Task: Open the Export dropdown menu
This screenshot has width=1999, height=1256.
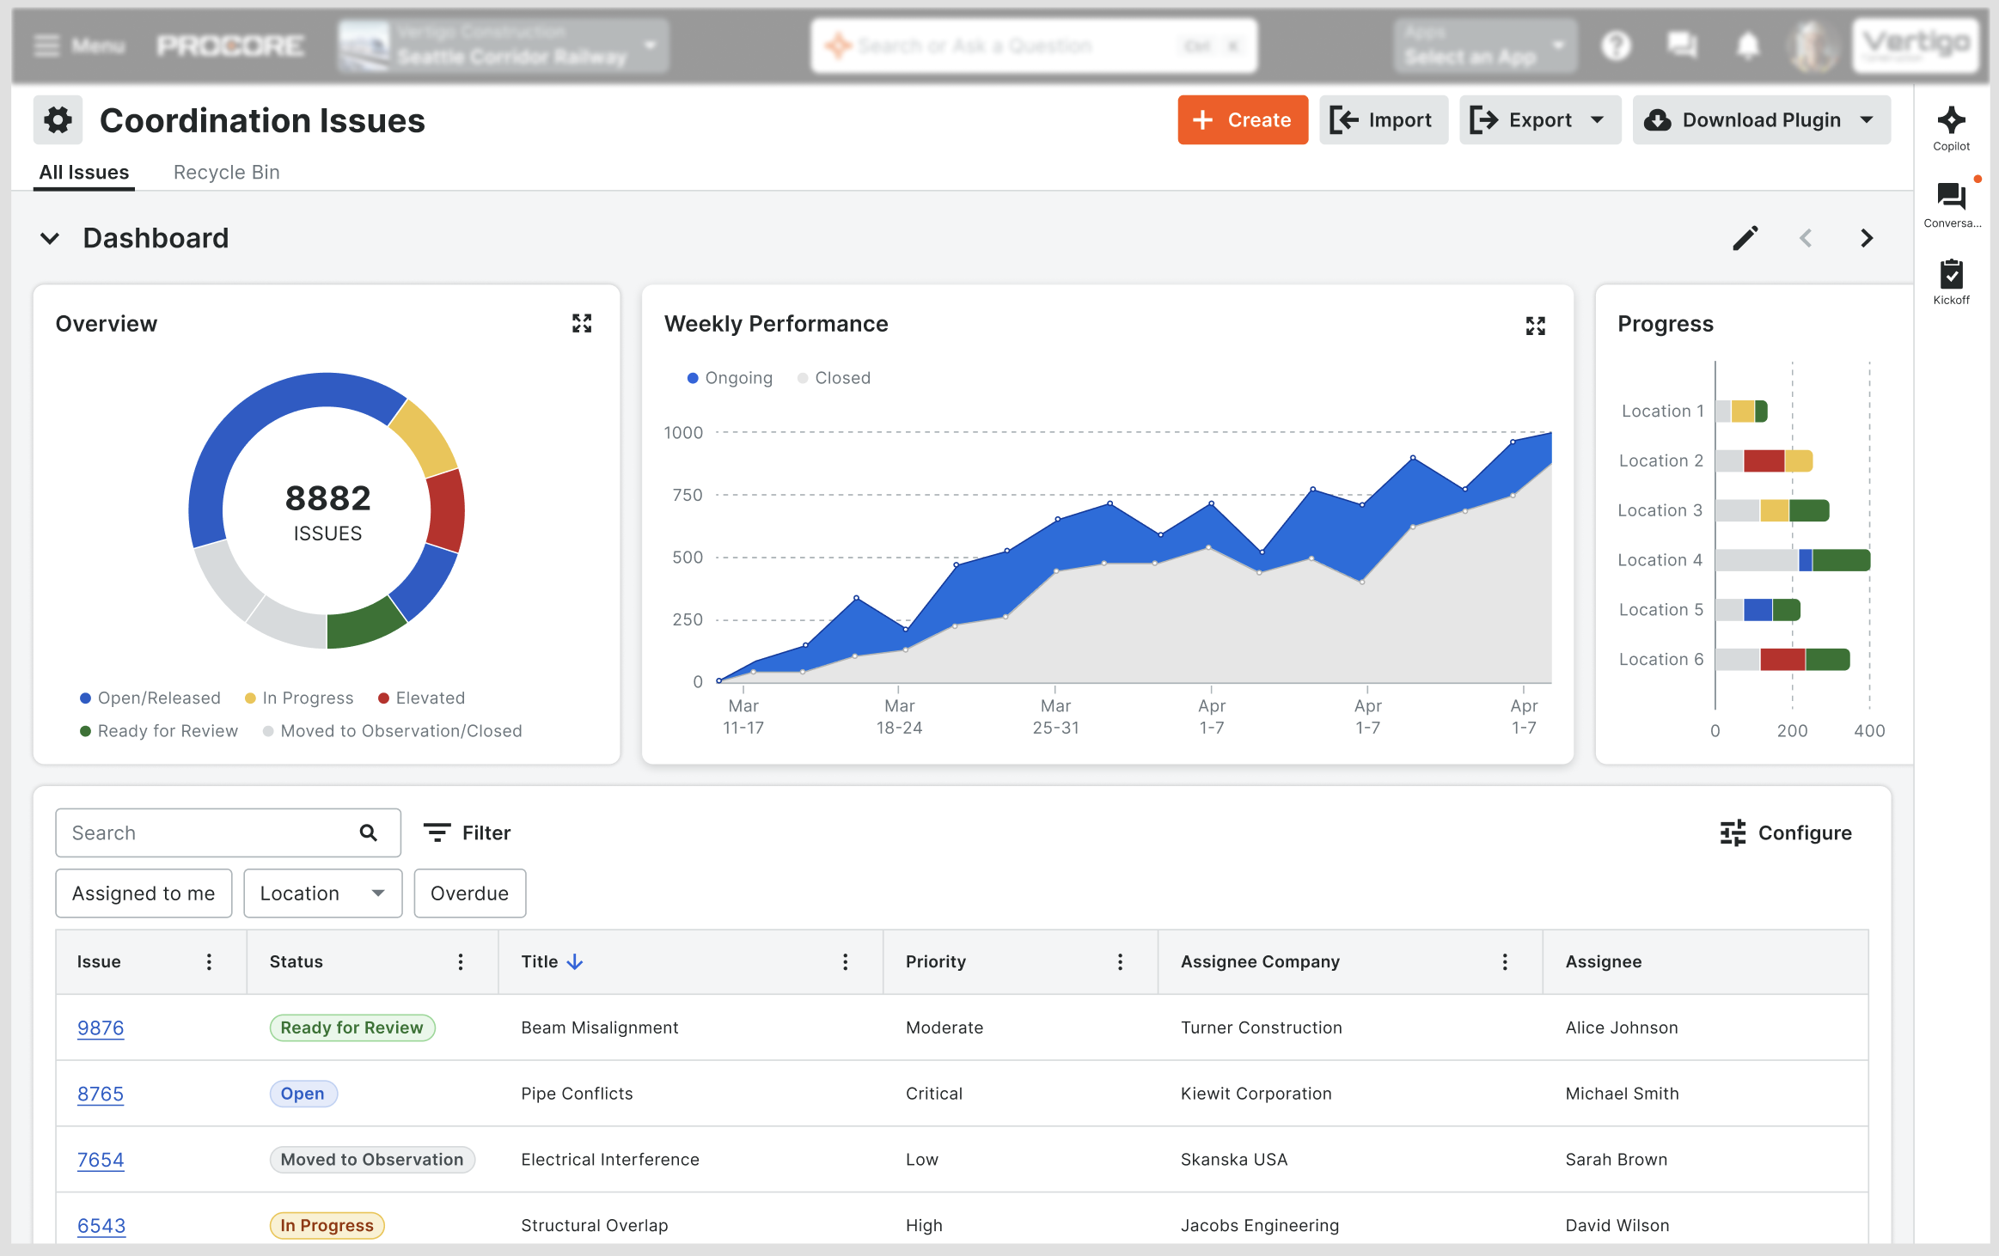Action: (x=1539, y=120)
